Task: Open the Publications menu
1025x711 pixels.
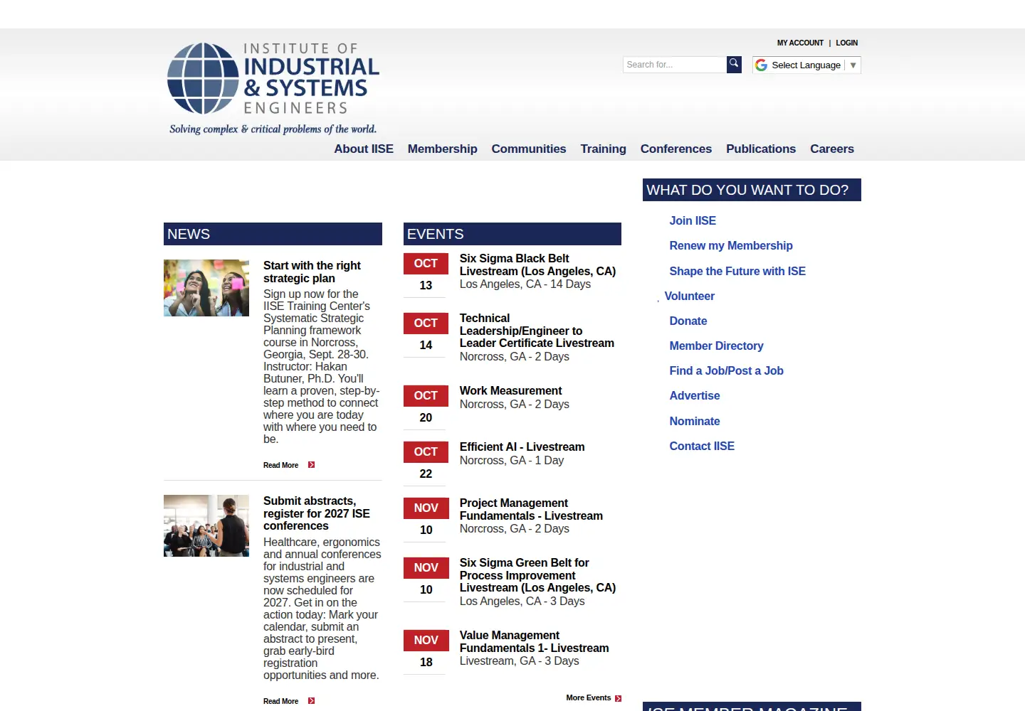Action: [x=760, y=149]
